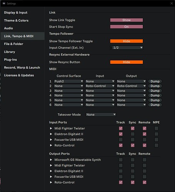Viewport: 175px width, 192px height.
Task: Expand Elektron Digitakt II output port
Action: (51, 171)
